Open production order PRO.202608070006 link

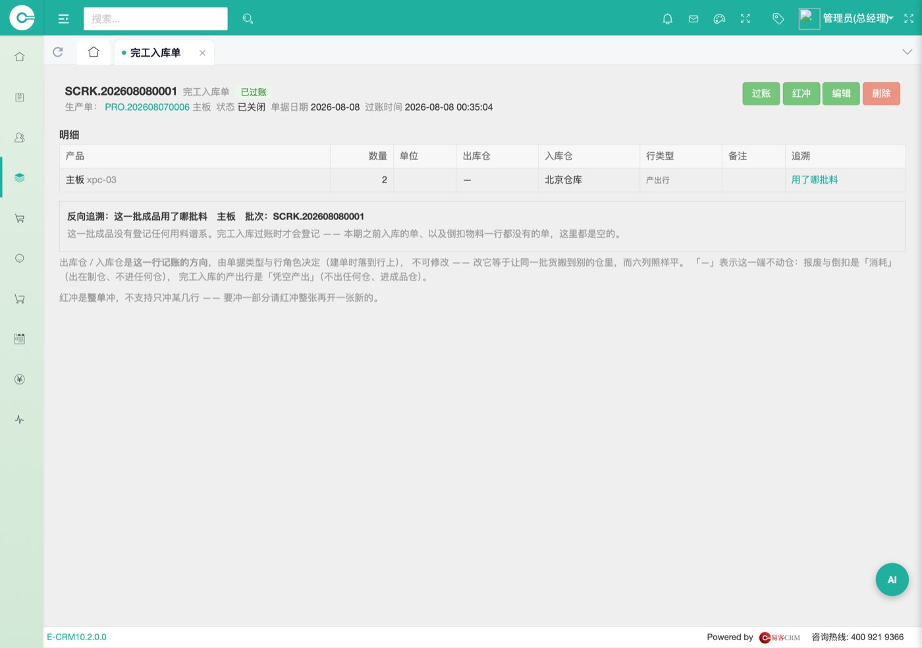pyautogui.click(x=147, y=107)
